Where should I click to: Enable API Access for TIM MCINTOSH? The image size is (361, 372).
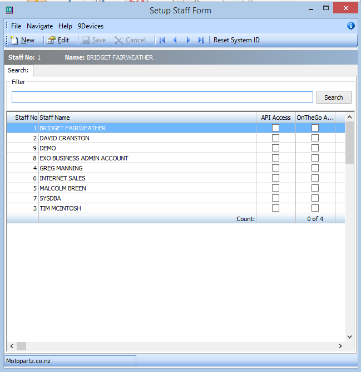(275, 208)
